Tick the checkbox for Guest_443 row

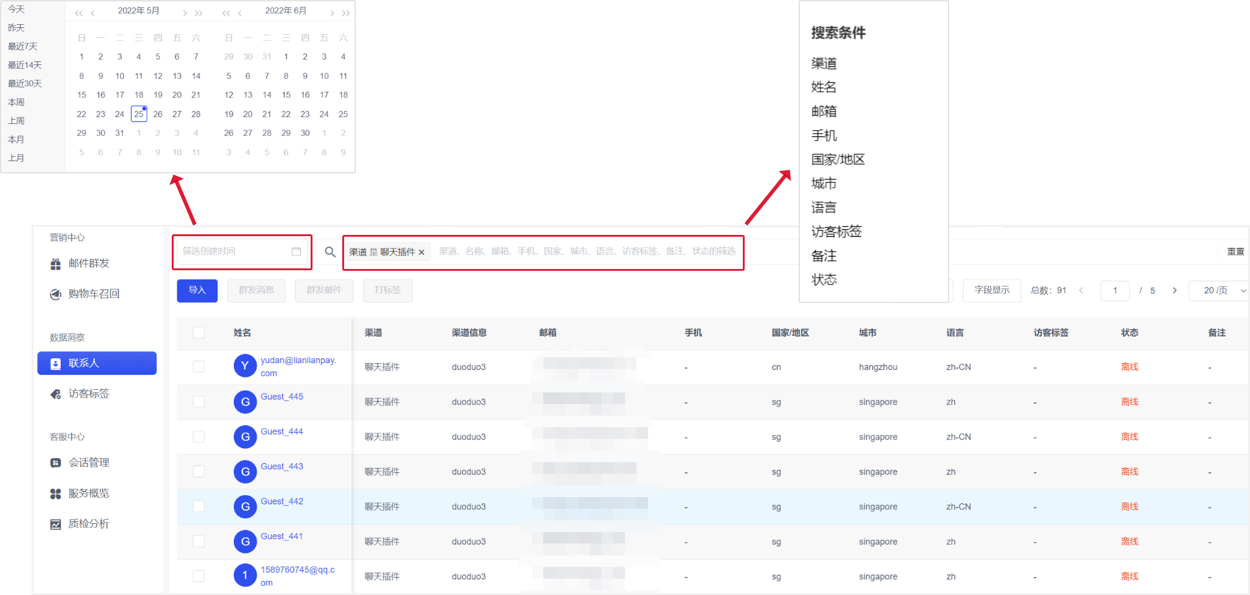coord(198,472)
